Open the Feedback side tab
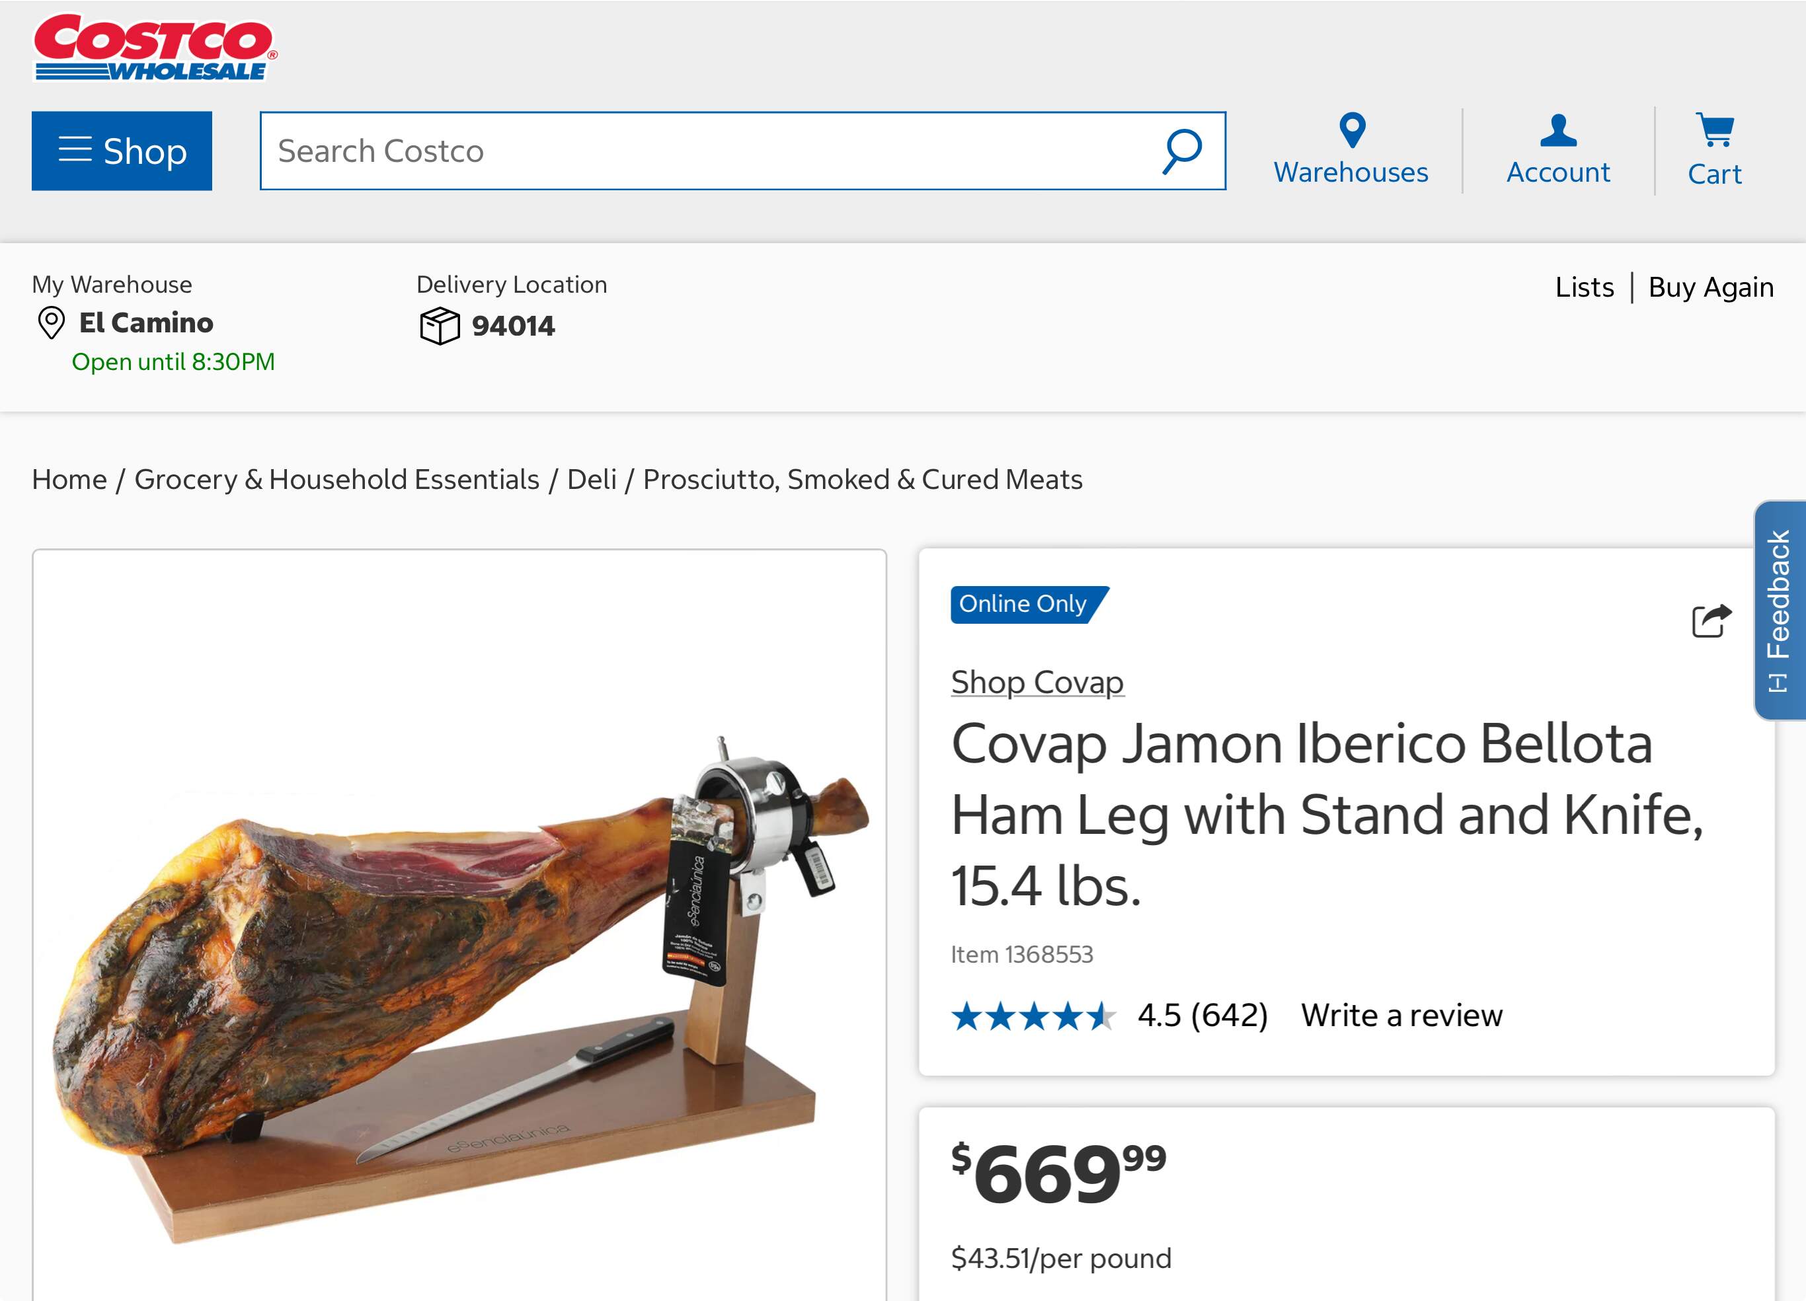The height and width of the screenshot is (1301, 1806). (1779, 609)
